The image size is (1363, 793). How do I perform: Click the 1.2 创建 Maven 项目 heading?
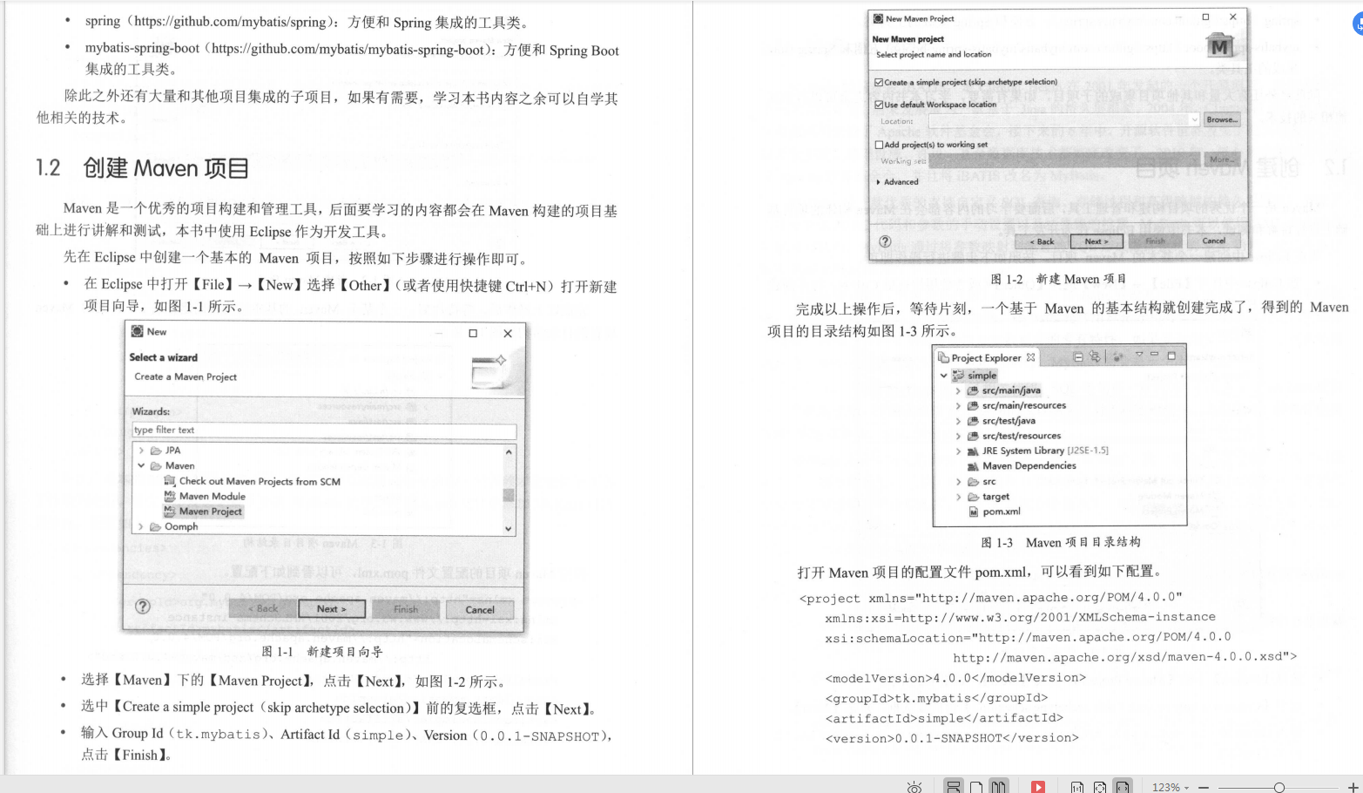143,167
